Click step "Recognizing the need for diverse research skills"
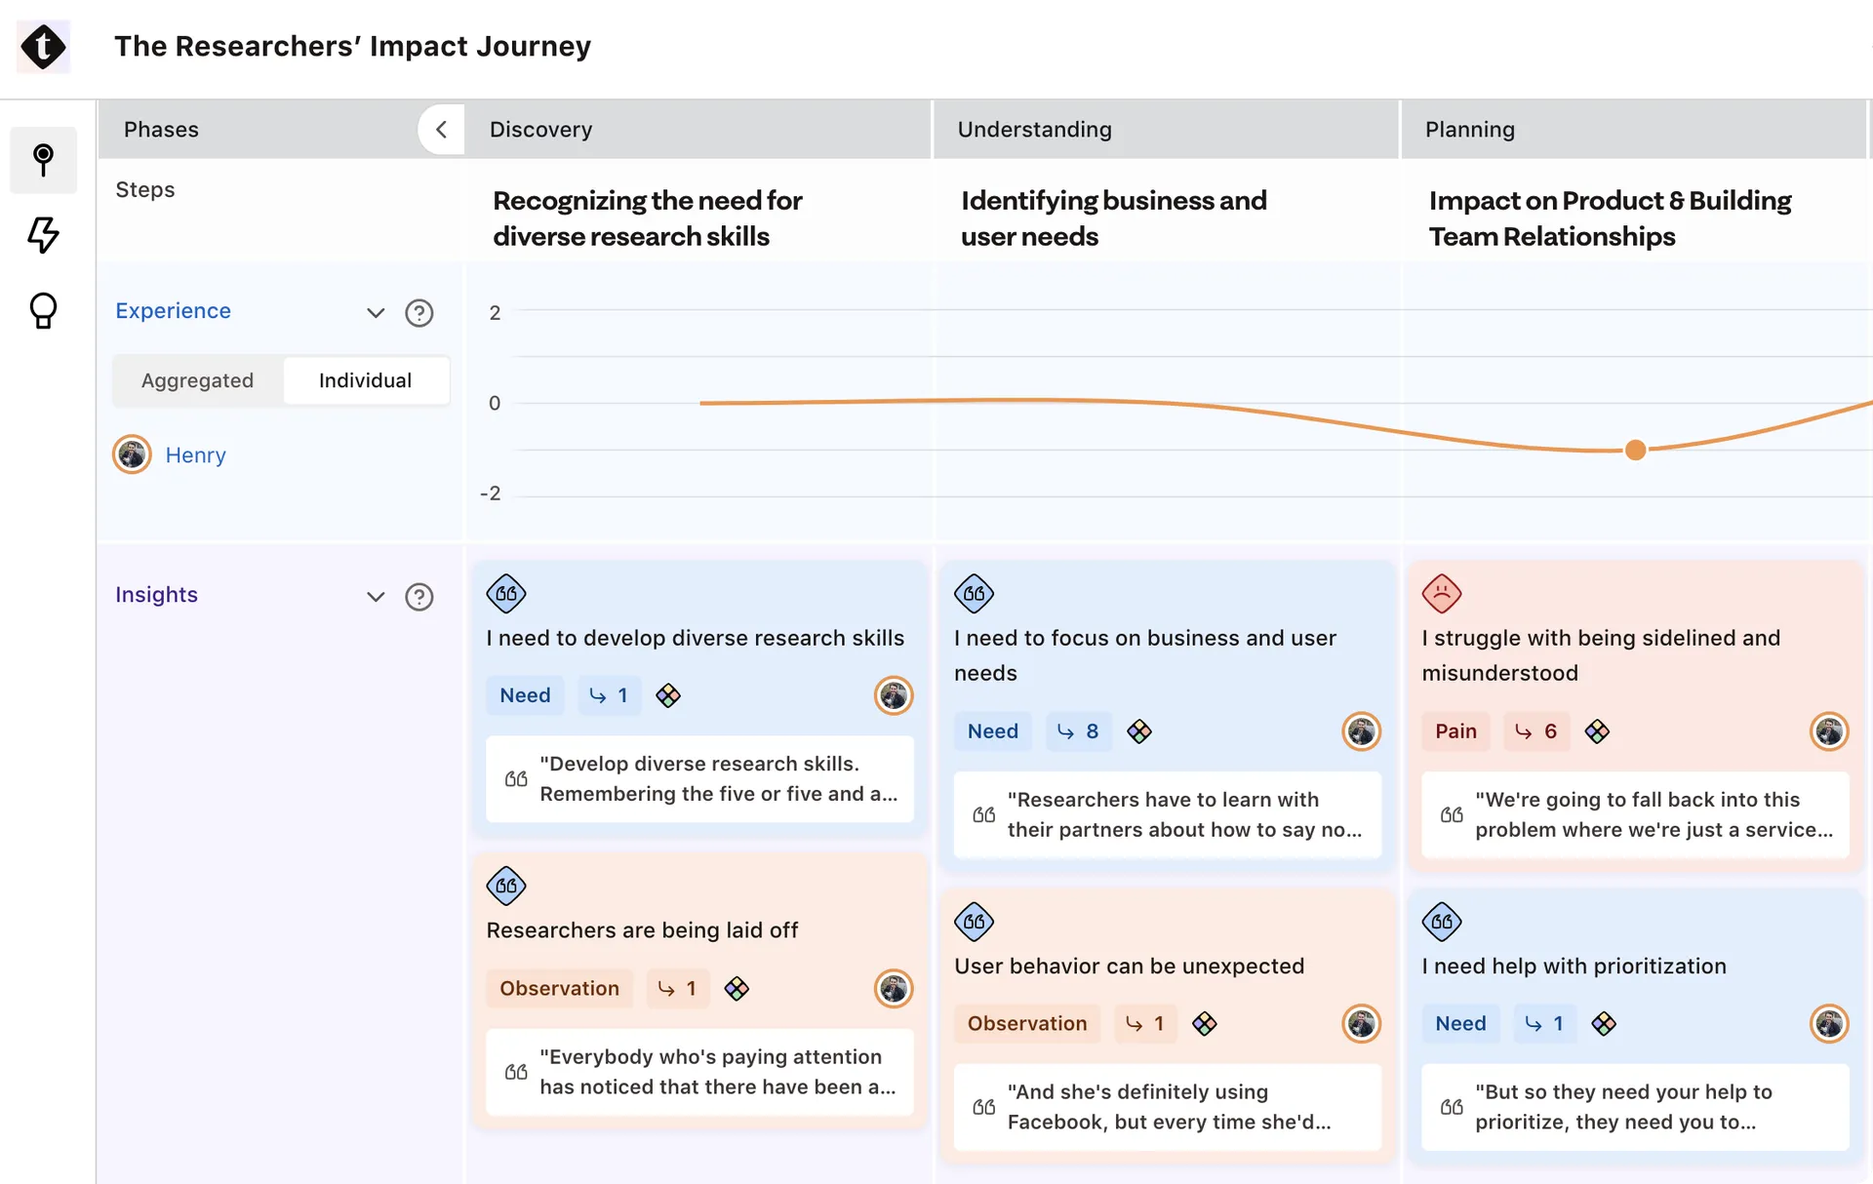The width and height of the screenshot is (1873, 1184). pyautogui.click(x=647, y=218)
